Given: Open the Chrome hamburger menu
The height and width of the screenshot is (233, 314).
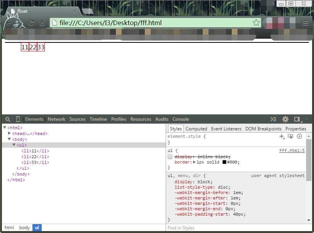Looking at the screenshot, I should (306, 23).
